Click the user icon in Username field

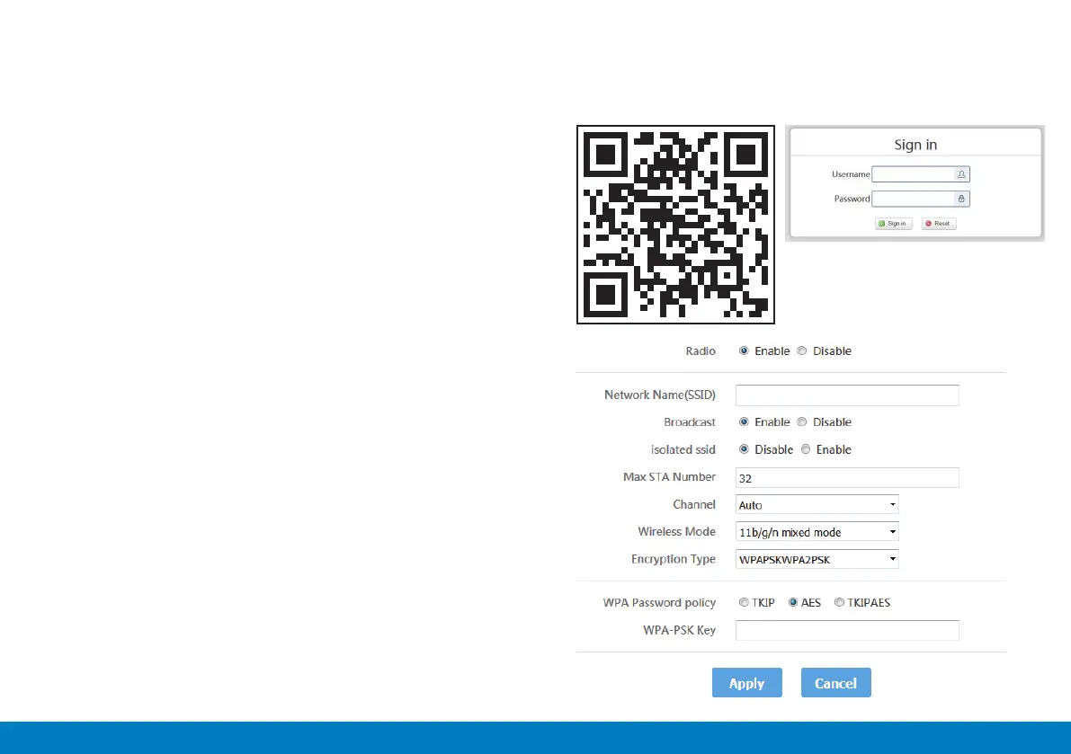(961, 174)
